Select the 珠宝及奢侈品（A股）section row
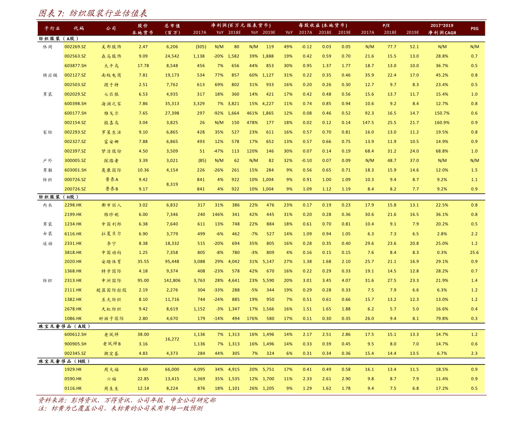The image size is (523, 421). click(x=64, y=326)
